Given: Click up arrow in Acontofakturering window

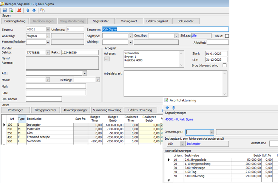Looking at the screenshot, I should point(168,108).
